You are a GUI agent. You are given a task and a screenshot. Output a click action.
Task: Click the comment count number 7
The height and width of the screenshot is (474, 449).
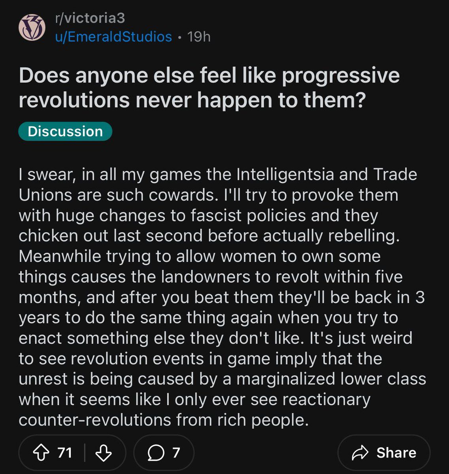(x=176, y=453)
